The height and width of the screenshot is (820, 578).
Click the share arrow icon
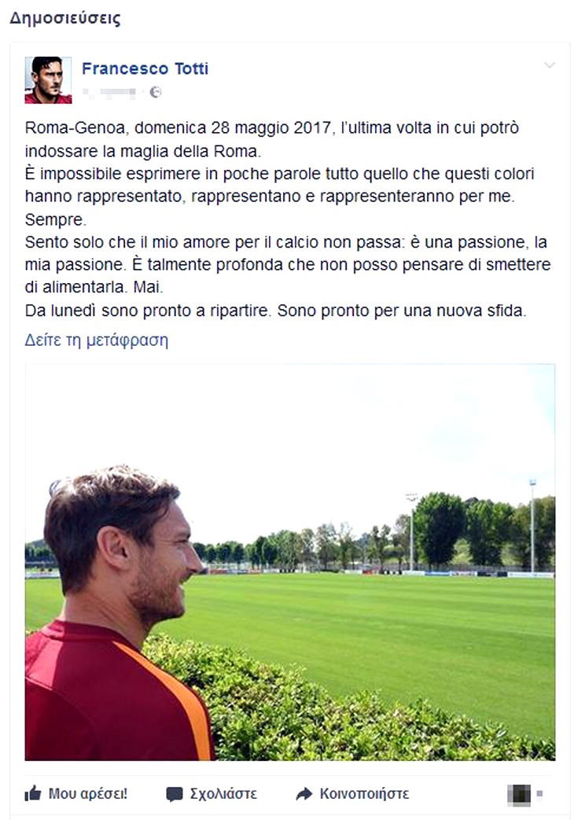point(304,794)
